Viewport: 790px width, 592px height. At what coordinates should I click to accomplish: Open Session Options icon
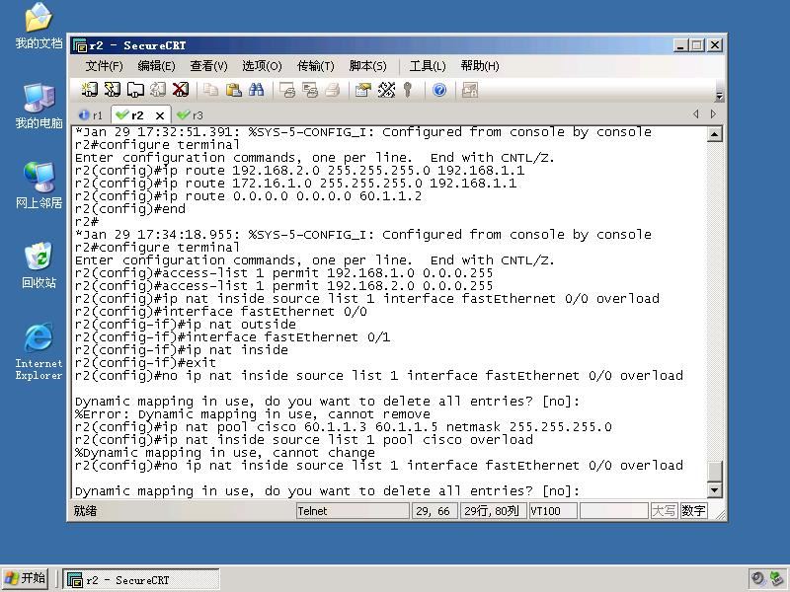click(x=362, y=90)
